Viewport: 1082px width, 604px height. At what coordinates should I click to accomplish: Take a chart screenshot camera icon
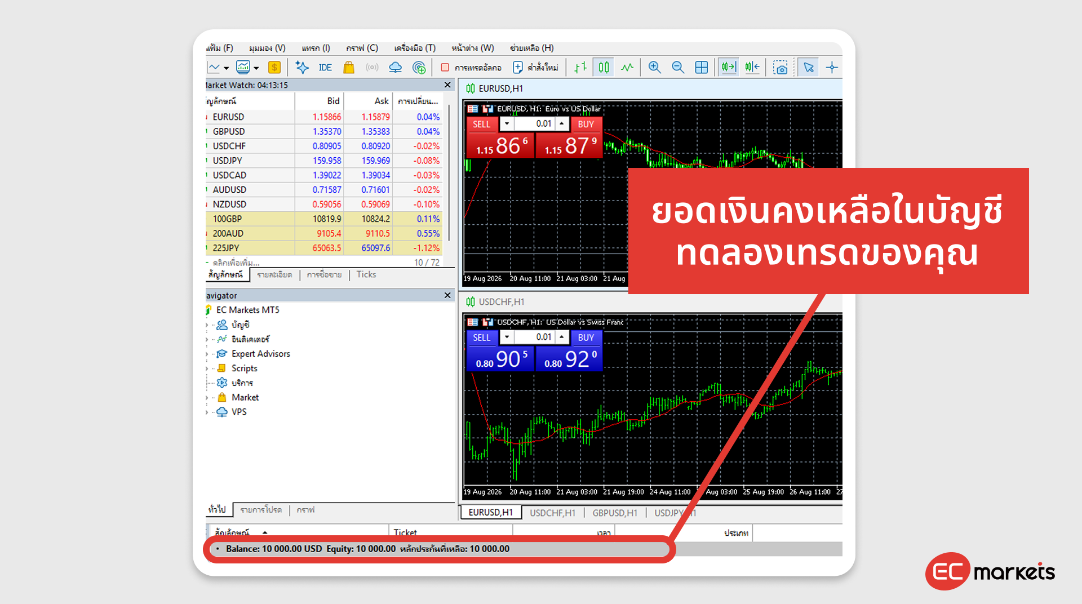point(781,68)
